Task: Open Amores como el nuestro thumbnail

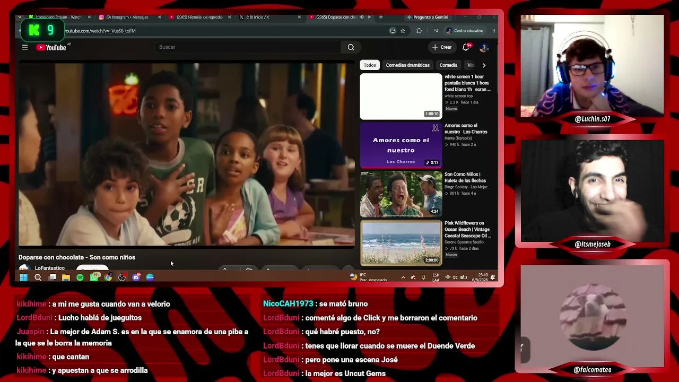Action: 401,145
